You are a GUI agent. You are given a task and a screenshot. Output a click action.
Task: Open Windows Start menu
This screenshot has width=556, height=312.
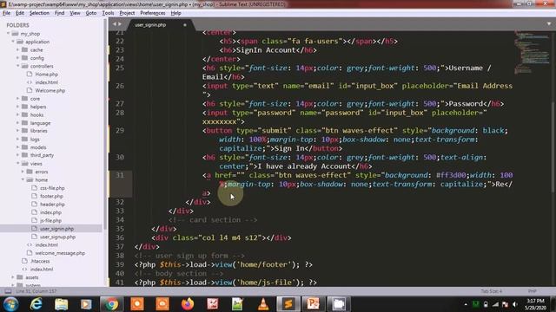click(10, 304)
